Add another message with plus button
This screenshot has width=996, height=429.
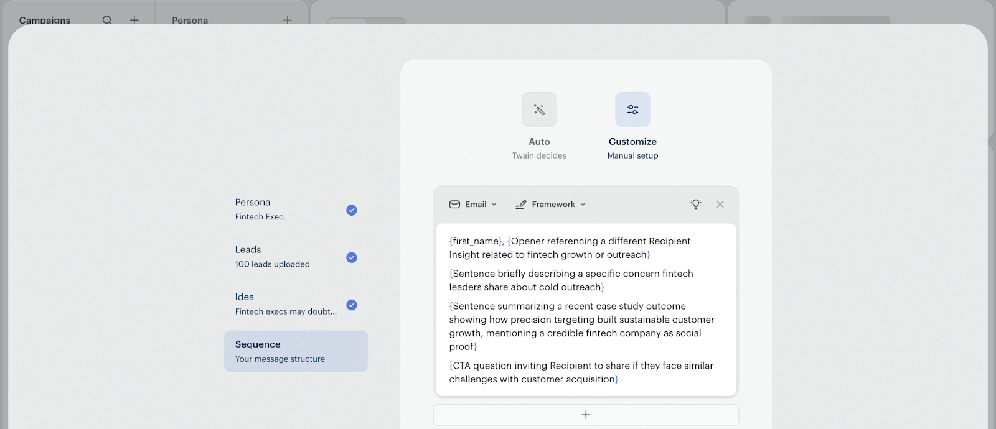click(x=586, y=415)
